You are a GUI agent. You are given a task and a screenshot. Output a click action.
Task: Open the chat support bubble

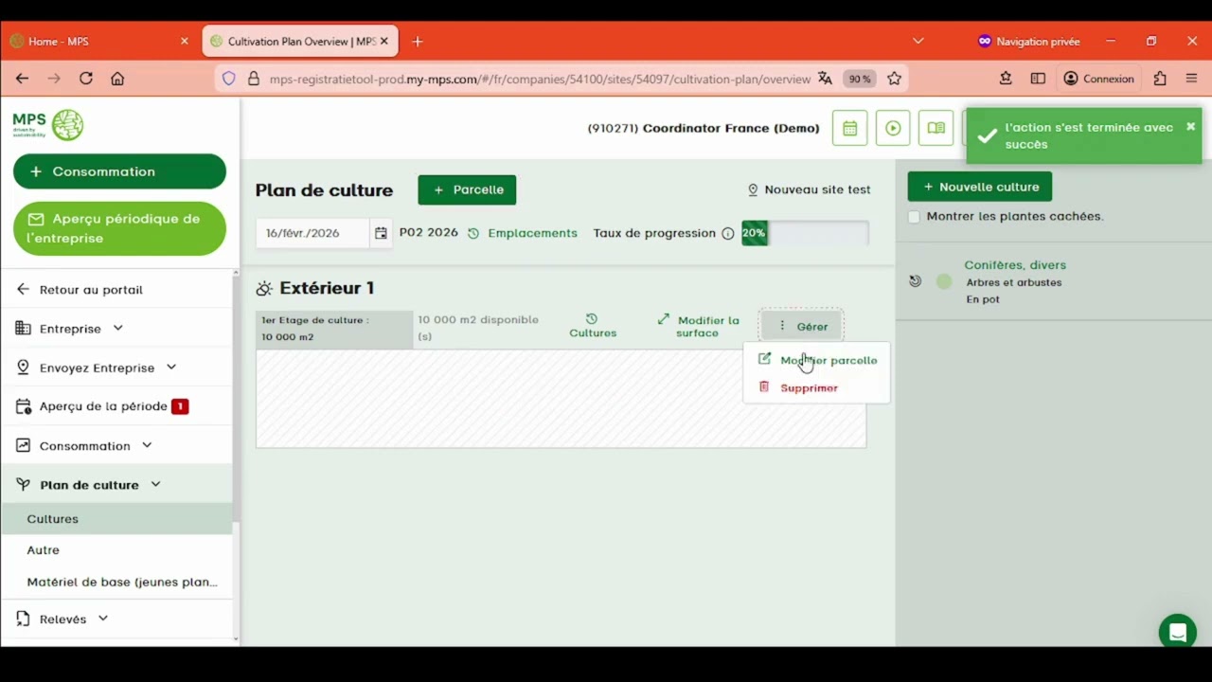[x=1177, y=632]
